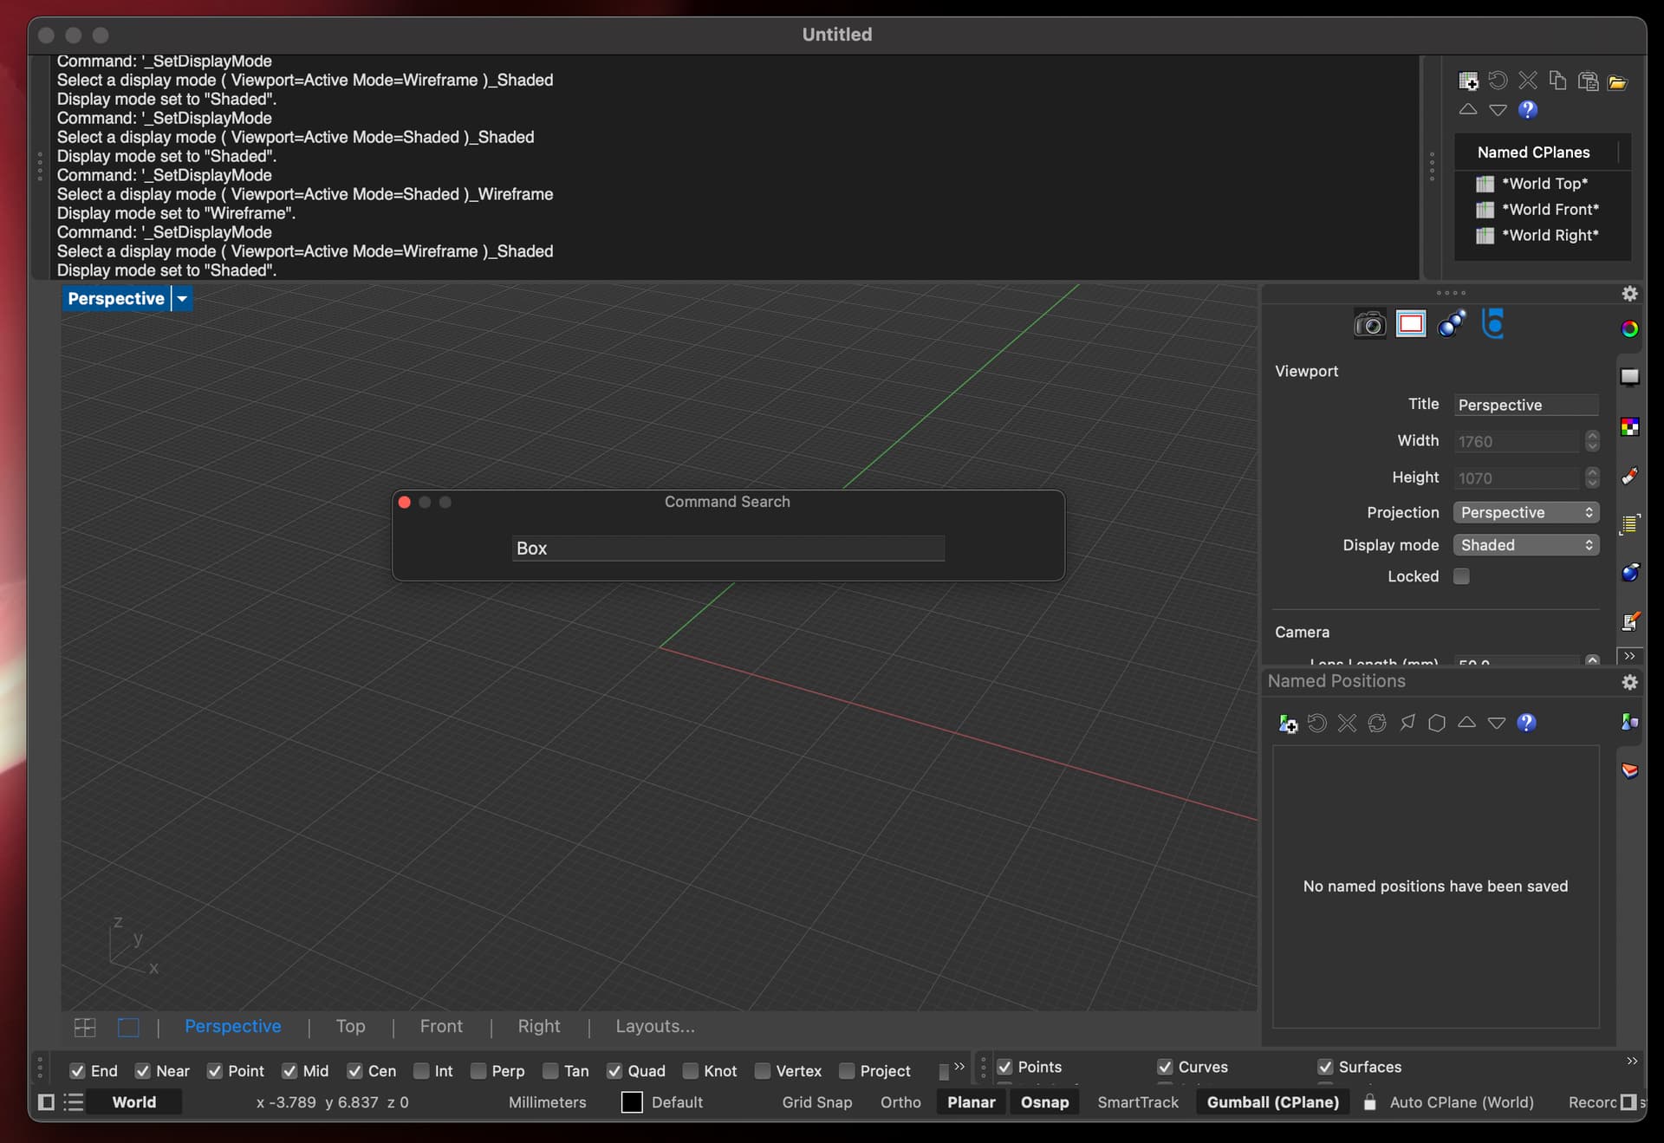Toggle SmartTrack in the status bar
The height and width of the screenshot is (1143, 1664).
(1137, 1102)
